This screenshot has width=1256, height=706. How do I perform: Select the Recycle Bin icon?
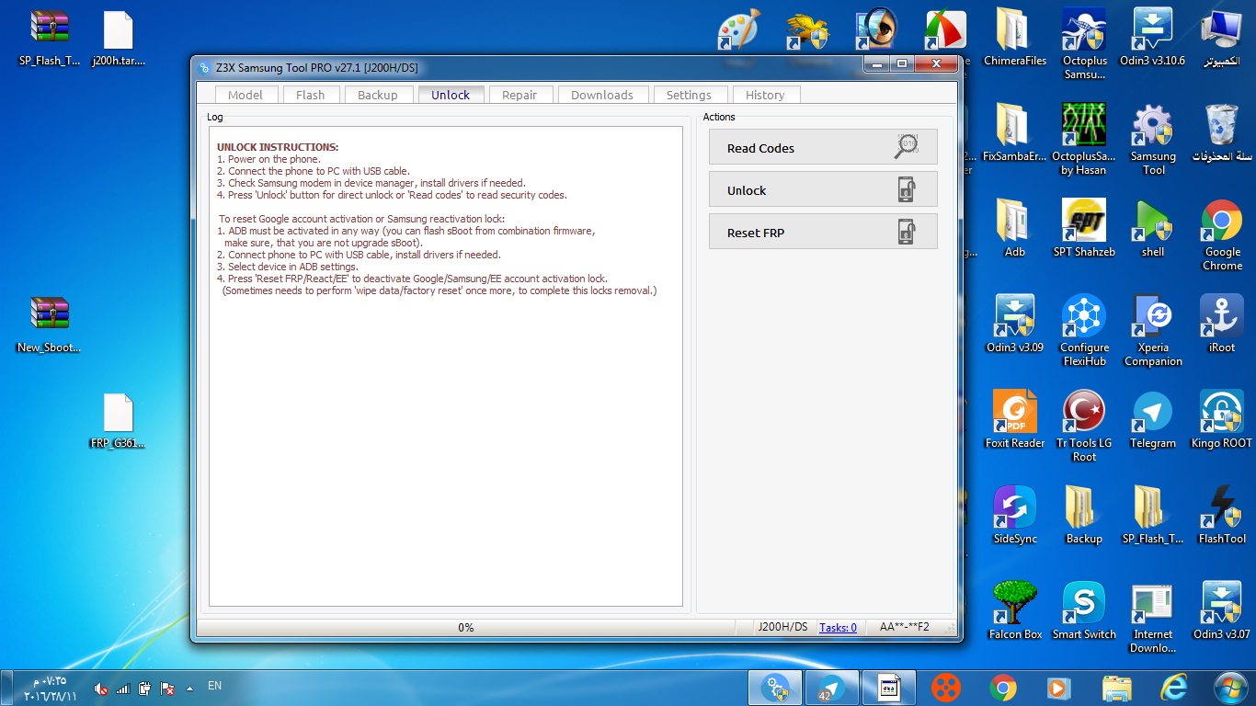1222,133
